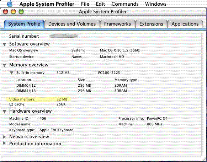Image resolution: width=207 pixels, height=162 pixels.
Task: Expand the Network overview section
Action: 5,137
